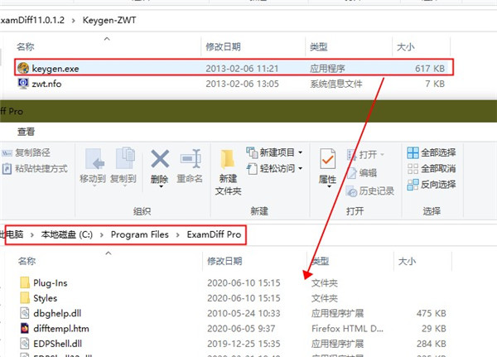
Task: Click the keygen.exe application icon
Action: [23, 68]
